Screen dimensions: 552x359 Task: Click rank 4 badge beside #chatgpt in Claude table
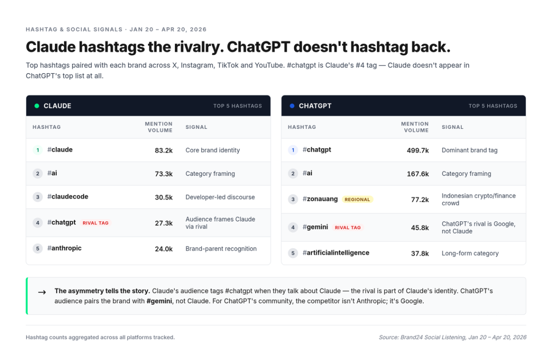click(x=38, y=223)
